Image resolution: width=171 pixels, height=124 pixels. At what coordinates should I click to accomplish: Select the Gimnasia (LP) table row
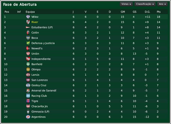tap(85, 111)
